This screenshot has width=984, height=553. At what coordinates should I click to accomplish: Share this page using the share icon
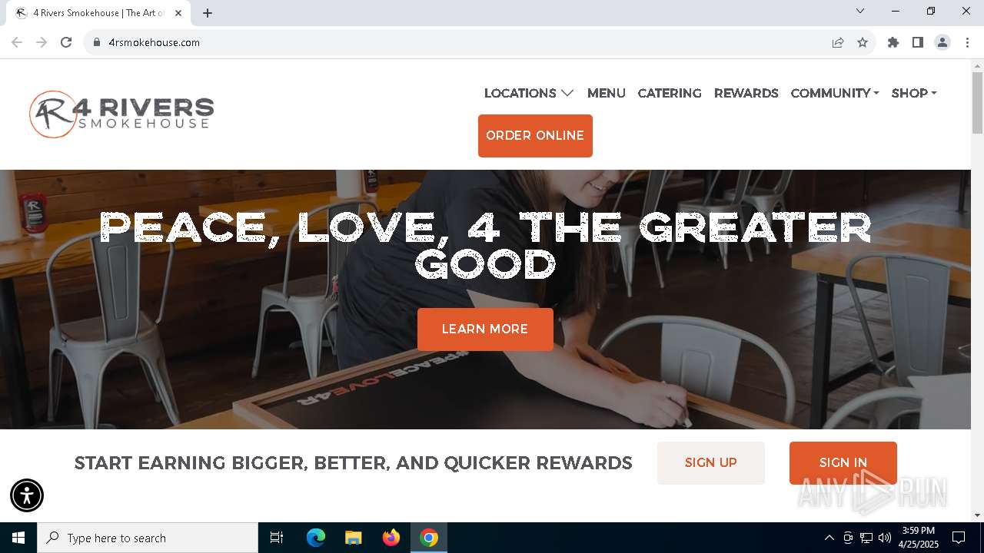pos(838,42)
